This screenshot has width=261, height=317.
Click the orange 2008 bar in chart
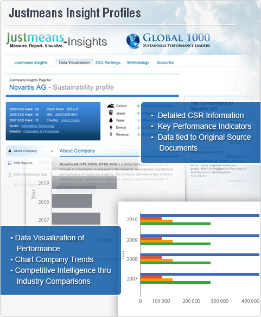click(156, 260)
